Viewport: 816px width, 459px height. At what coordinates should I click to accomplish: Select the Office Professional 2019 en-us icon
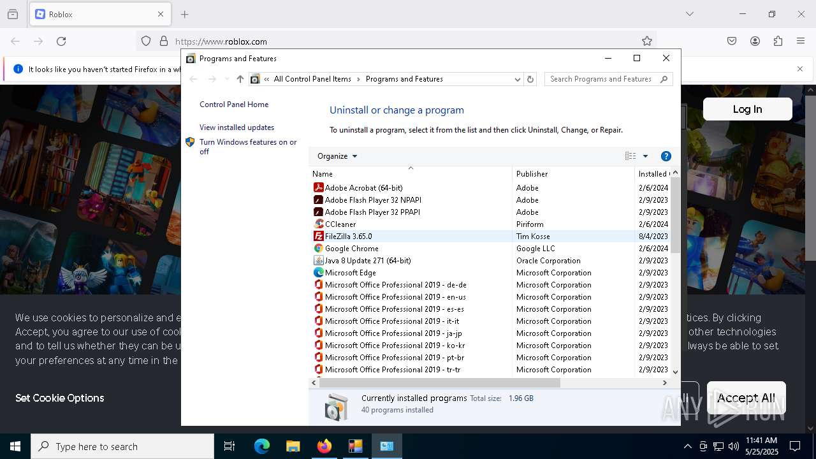[x=319, y=296]
